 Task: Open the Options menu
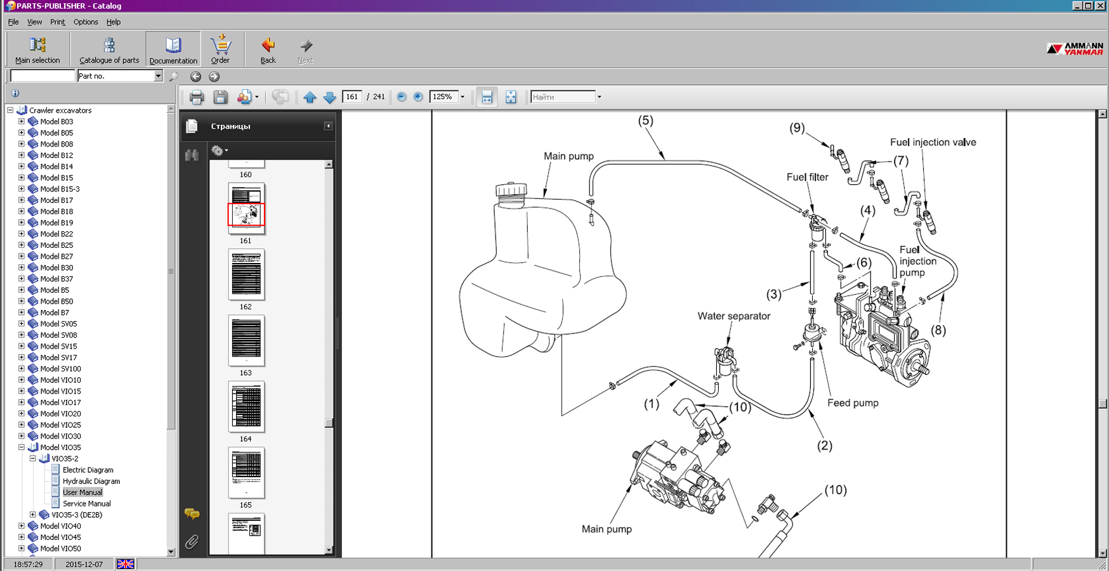tap(86, 22)
